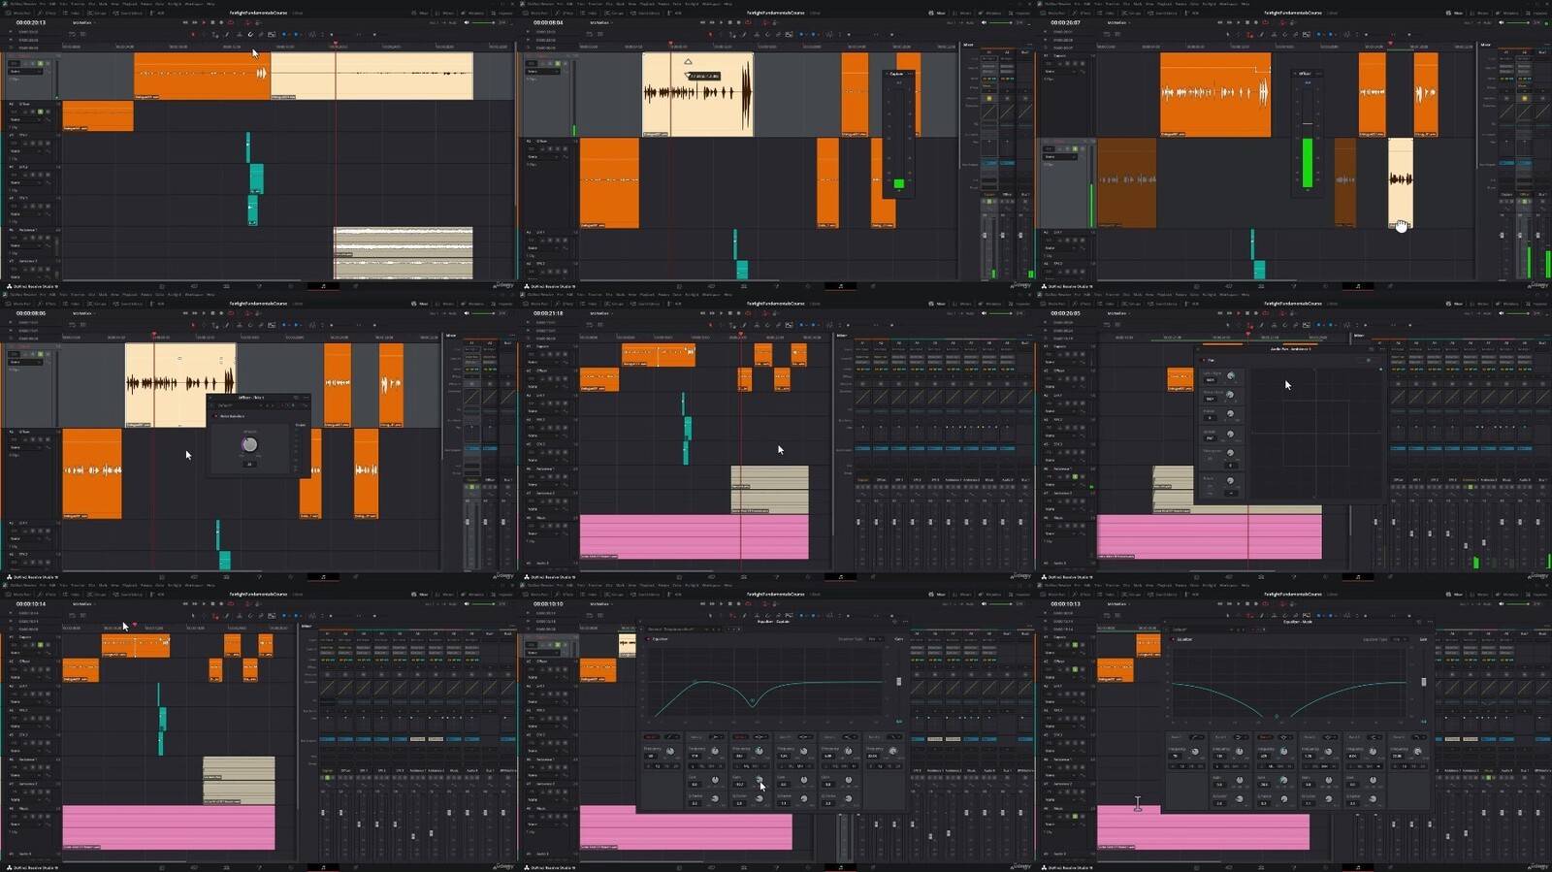
Task: Rewind the transport in the 00:00:20:13 frame
Action: (185, 22)
